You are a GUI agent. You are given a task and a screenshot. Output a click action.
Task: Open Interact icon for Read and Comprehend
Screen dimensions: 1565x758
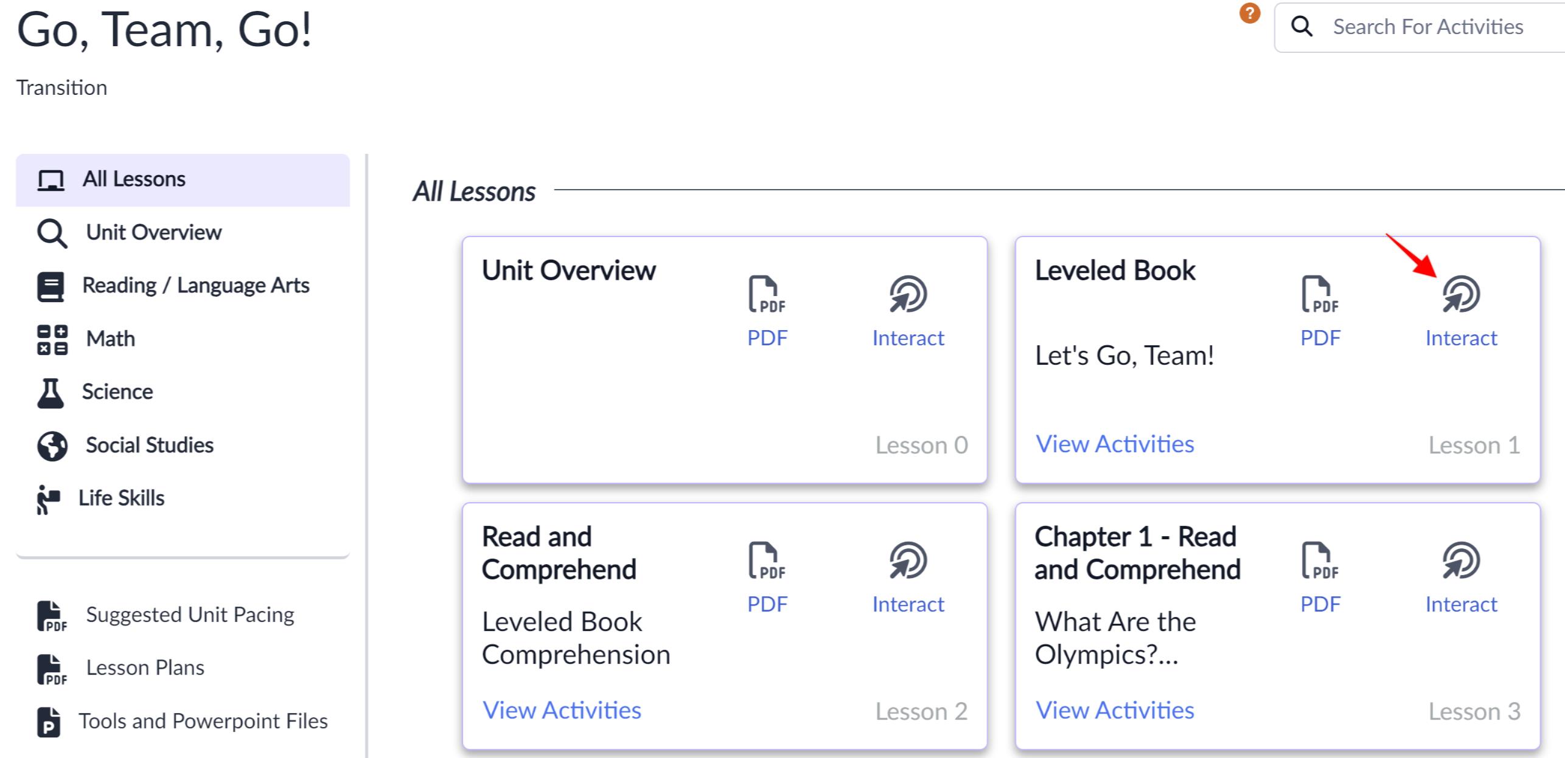pos(908,560)
